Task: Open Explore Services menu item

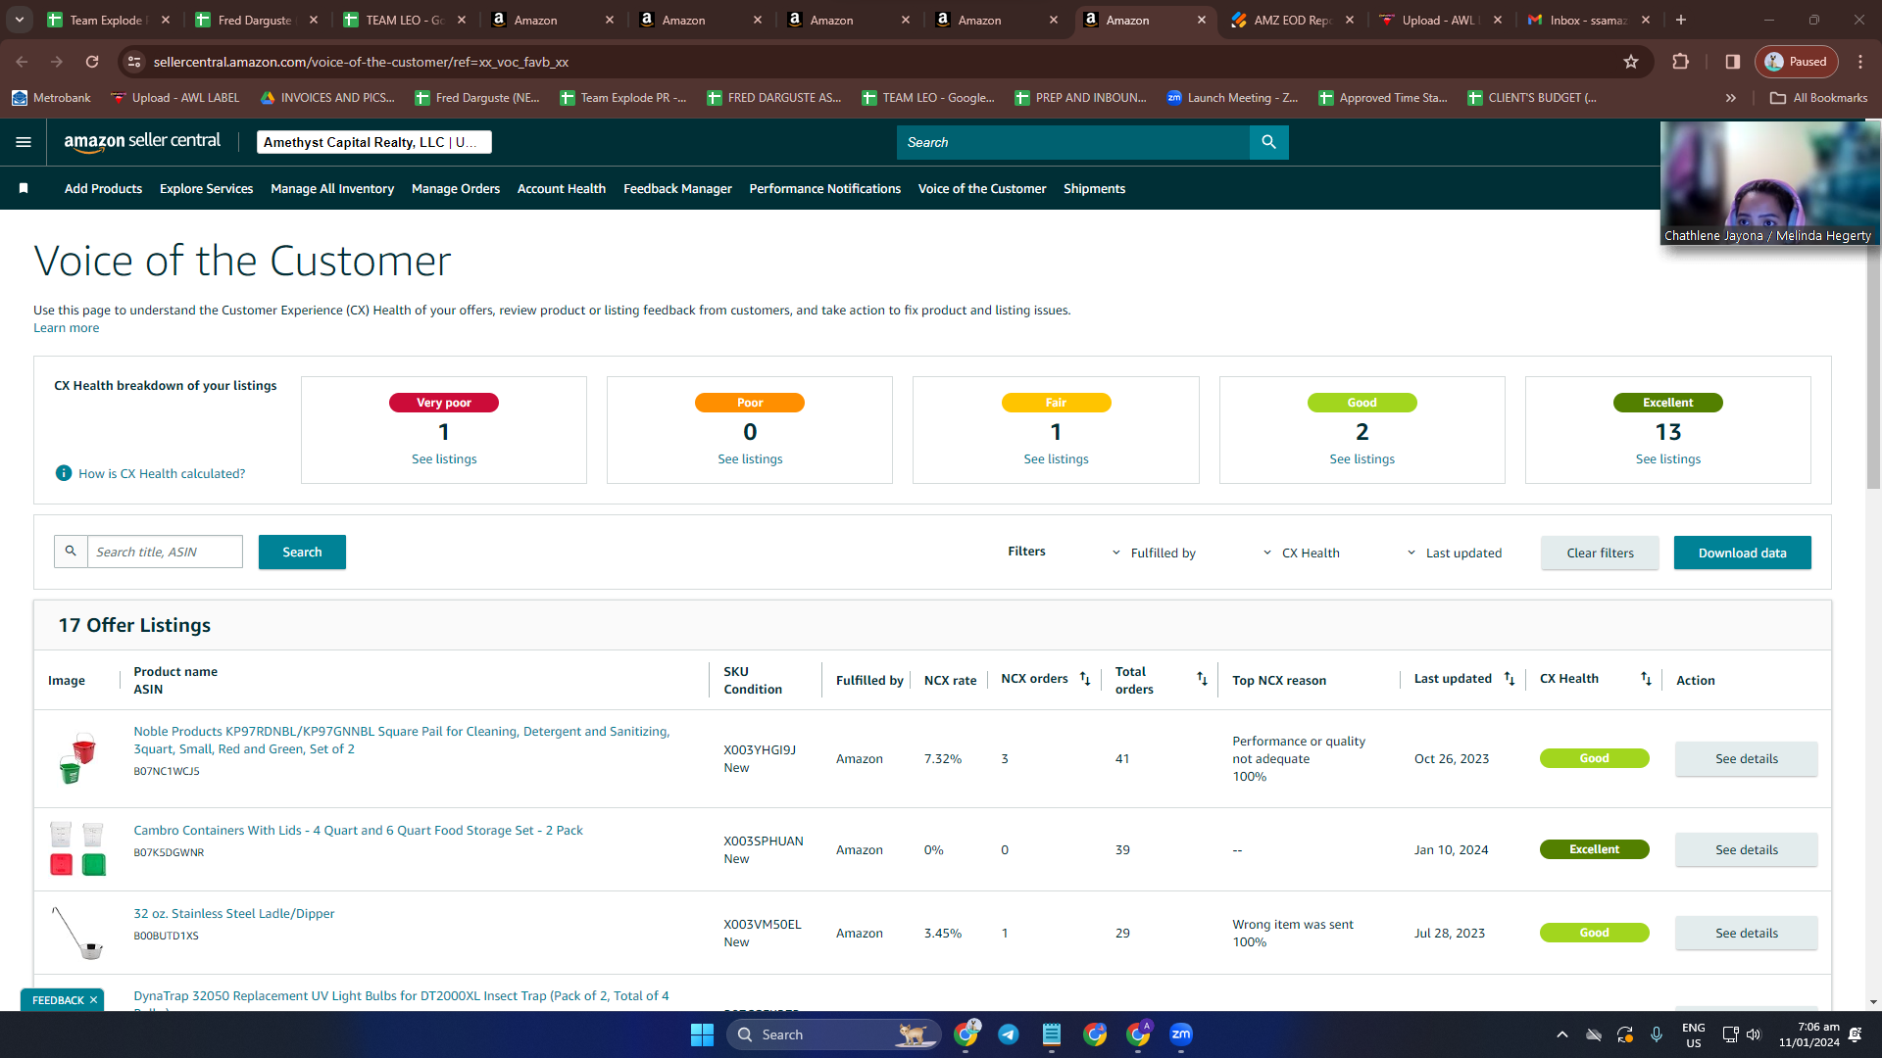Action: pyautogui.click(x=206, y=188)
